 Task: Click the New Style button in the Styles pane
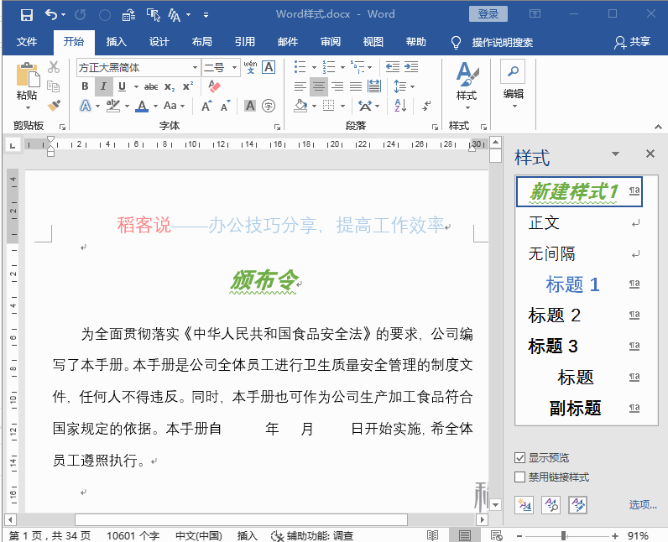tap(524, 504)
